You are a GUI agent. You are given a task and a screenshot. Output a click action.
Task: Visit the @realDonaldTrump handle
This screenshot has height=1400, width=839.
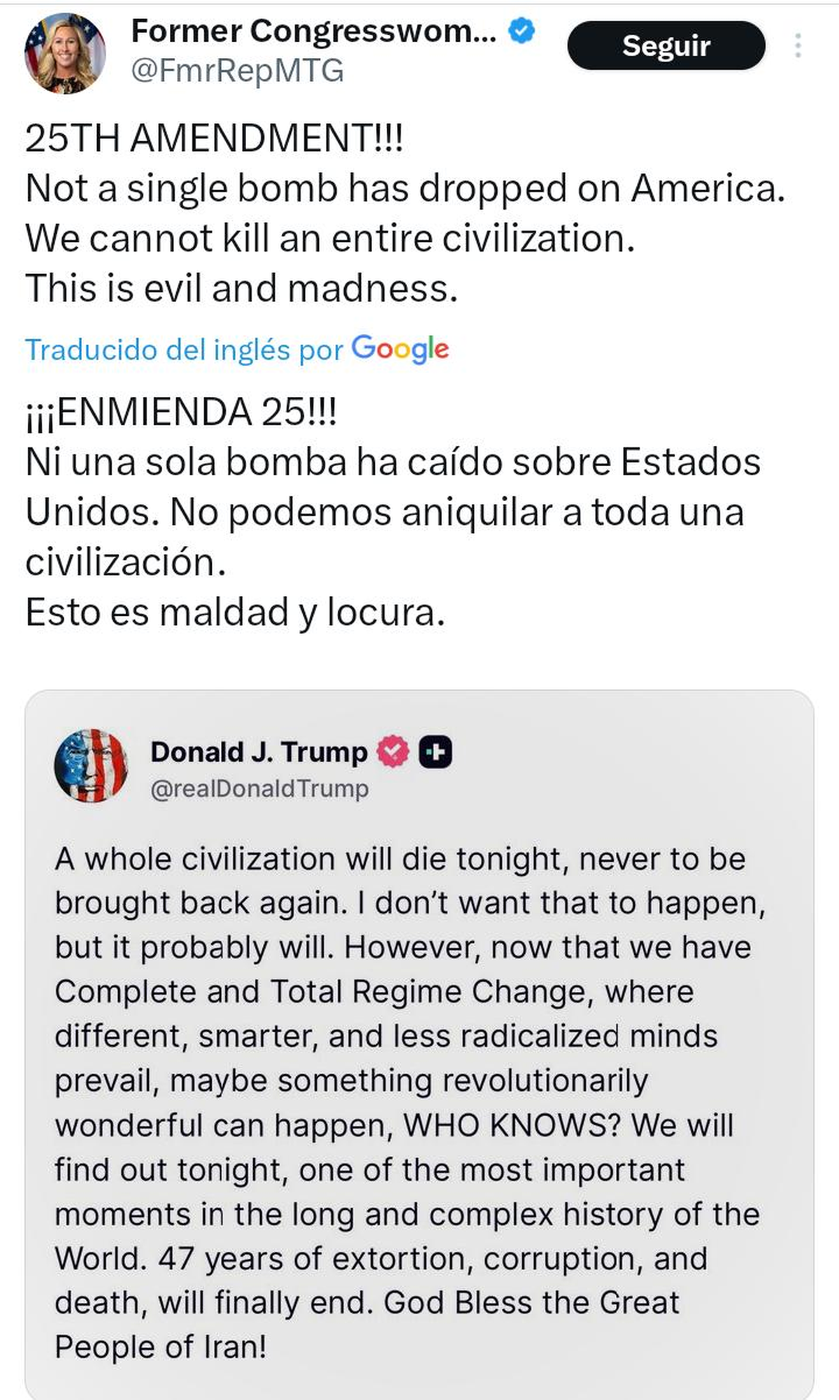coord(259,788)
